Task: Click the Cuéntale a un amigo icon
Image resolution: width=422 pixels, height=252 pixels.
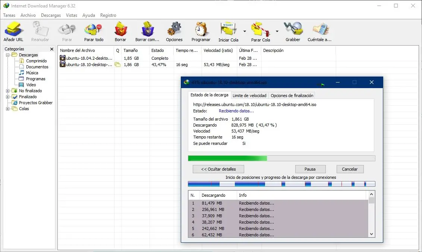Action: (x=319, y=31)
